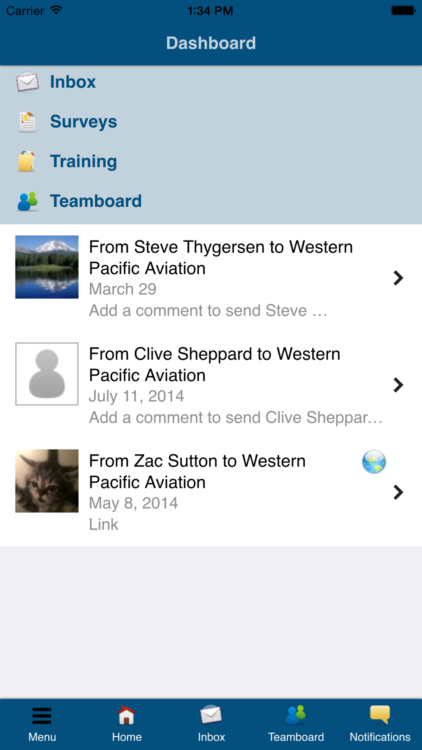Expand the Zac Sutton post chevron

398,492
